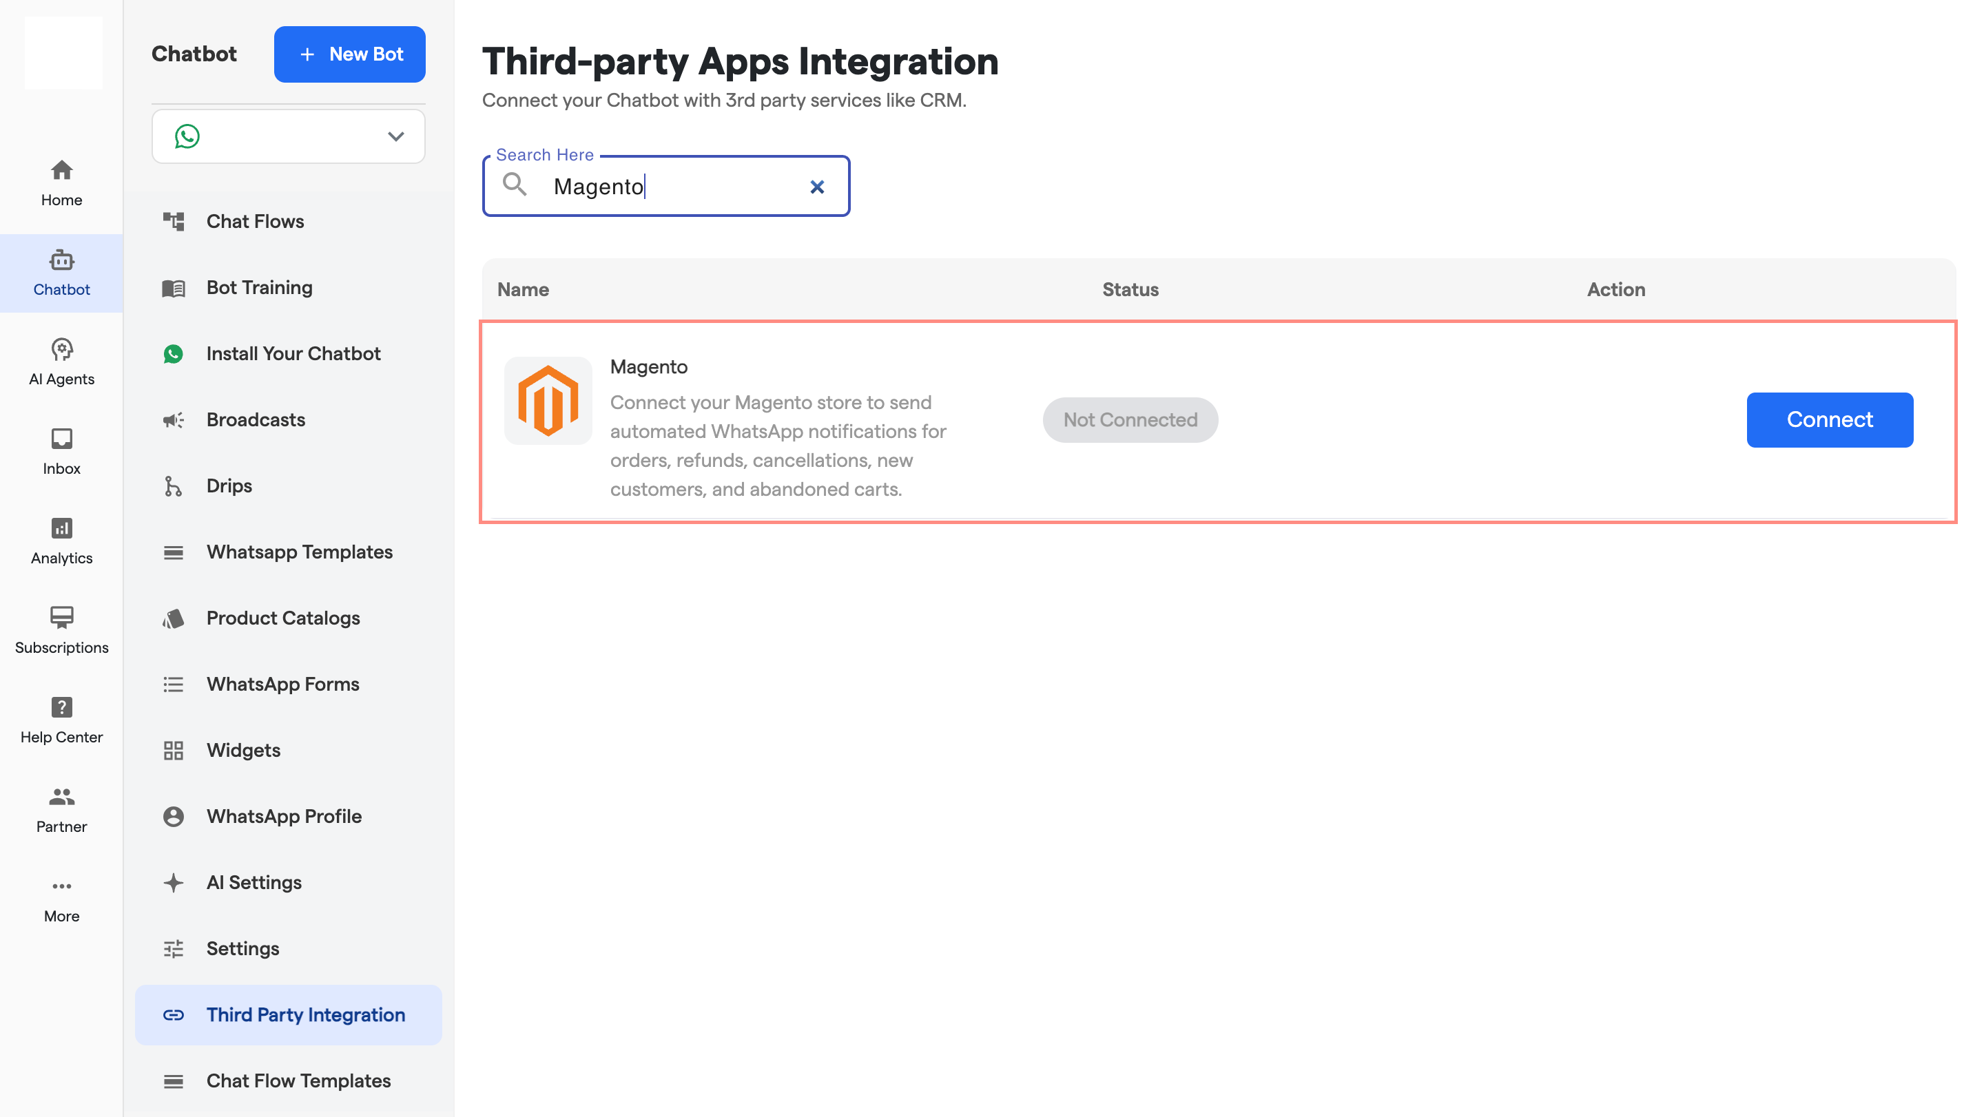Open the AI Settings link

click(254, 883)
